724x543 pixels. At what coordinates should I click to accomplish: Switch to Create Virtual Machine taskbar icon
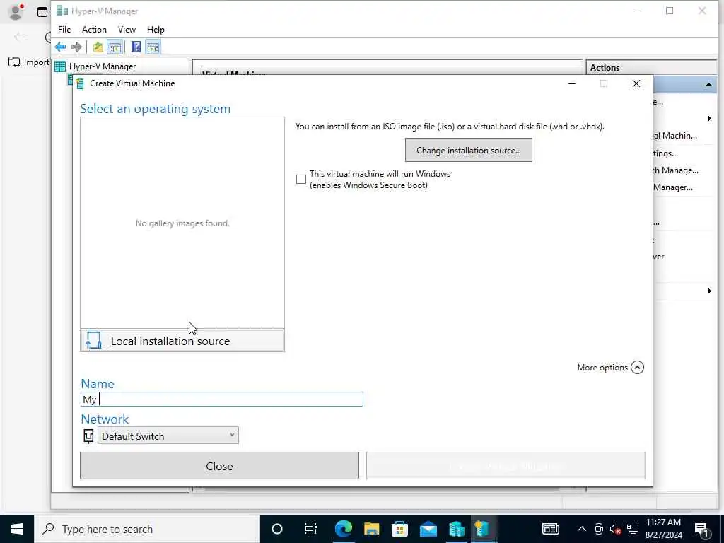482,529
